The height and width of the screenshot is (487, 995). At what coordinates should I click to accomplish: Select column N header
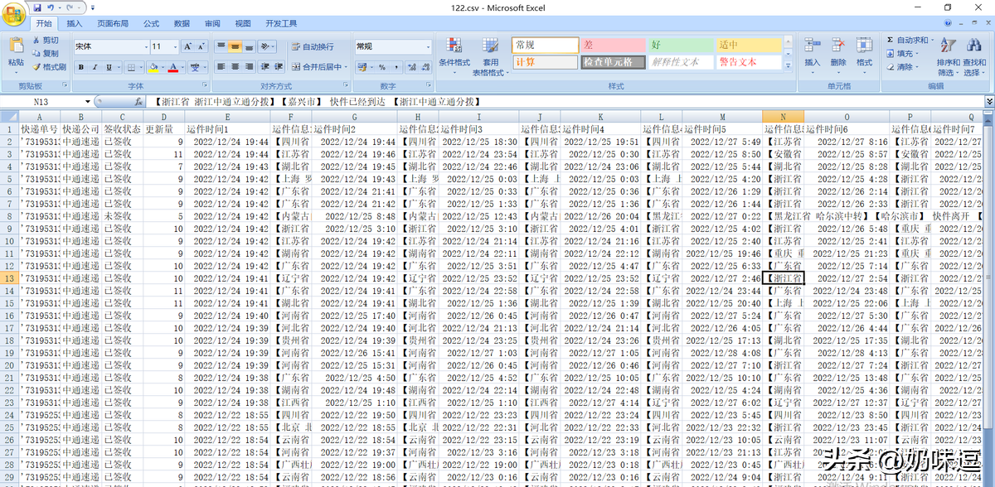click(x=783, y=117)
